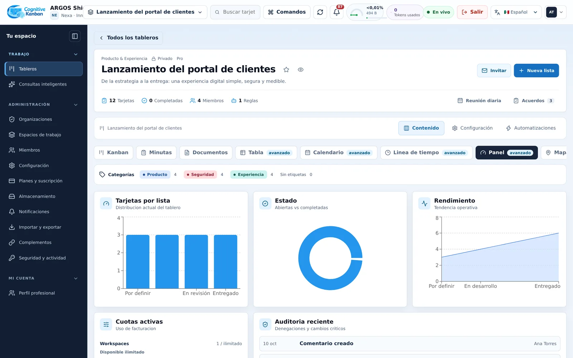The image size is (573, 358).
Task: Open Configuración in sidebar
Action: tap(44, 165)
